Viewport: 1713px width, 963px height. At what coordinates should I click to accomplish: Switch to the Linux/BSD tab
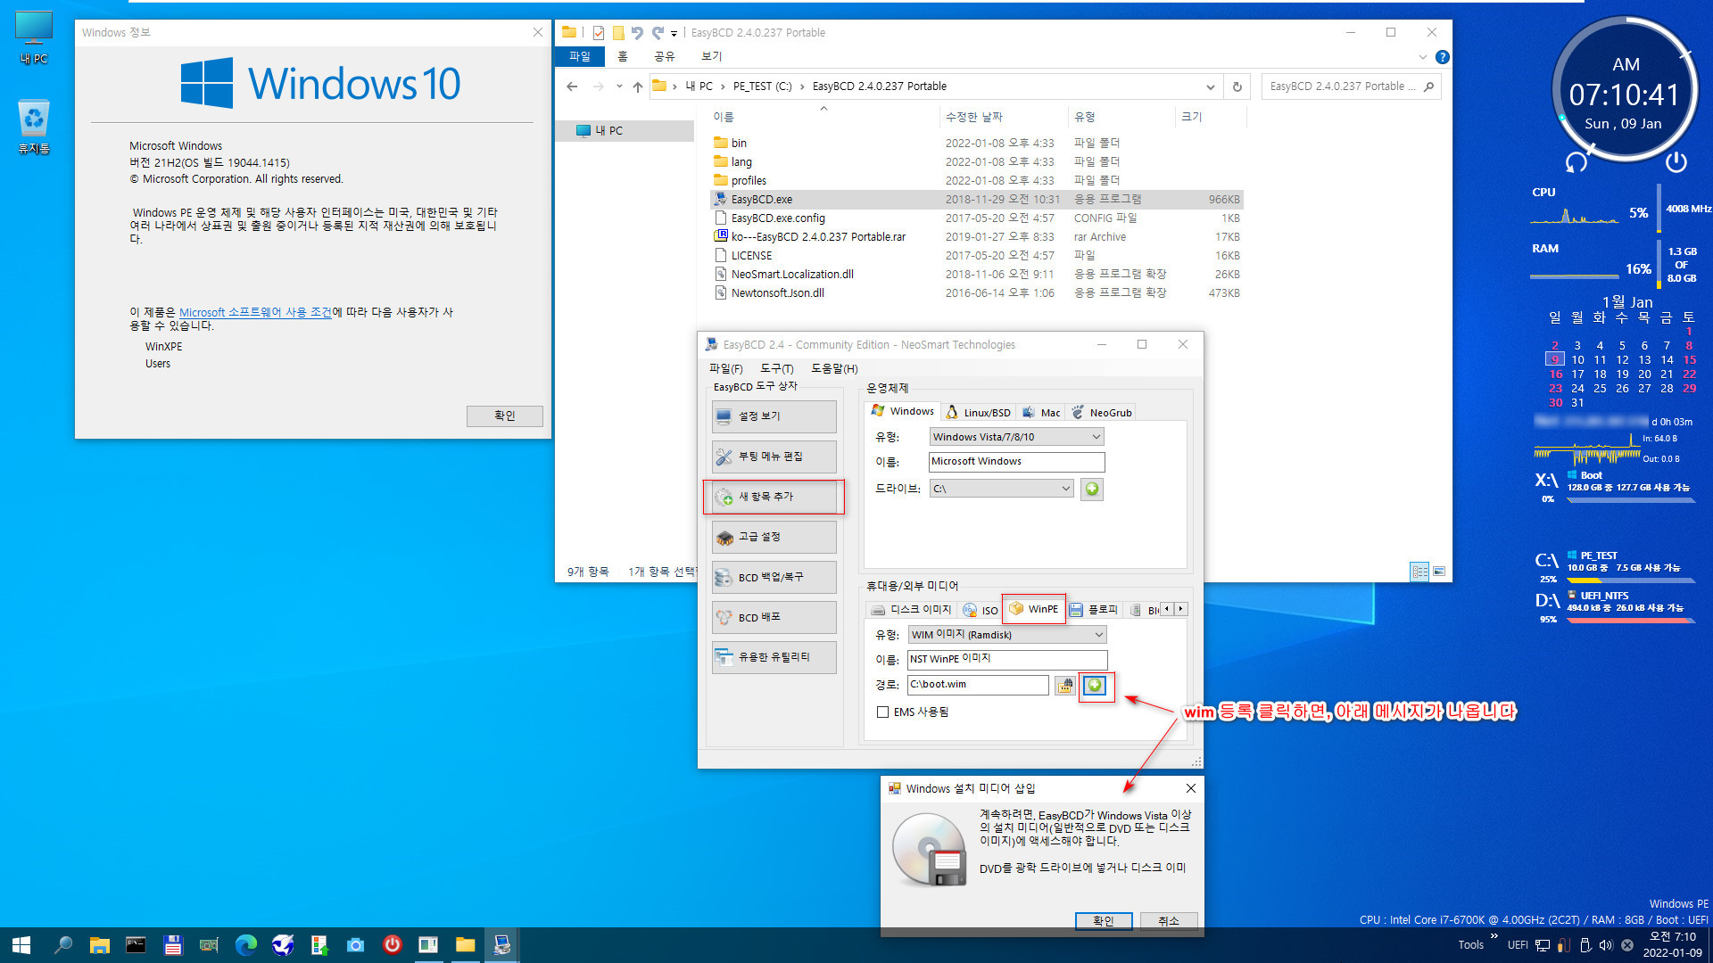click(979, 412)
